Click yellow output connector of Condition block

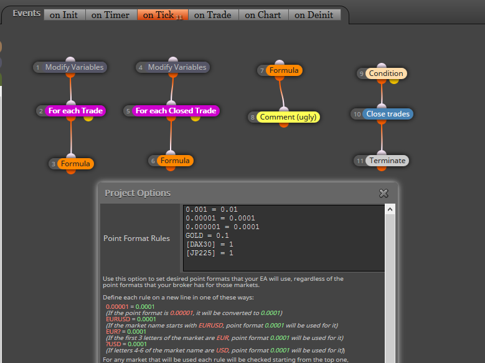pos(393,81)
